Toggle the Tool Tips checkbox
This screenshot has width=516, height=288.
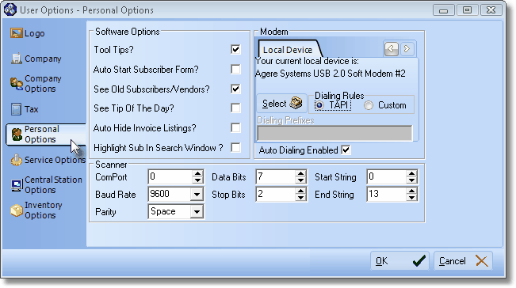pos(235,49)
